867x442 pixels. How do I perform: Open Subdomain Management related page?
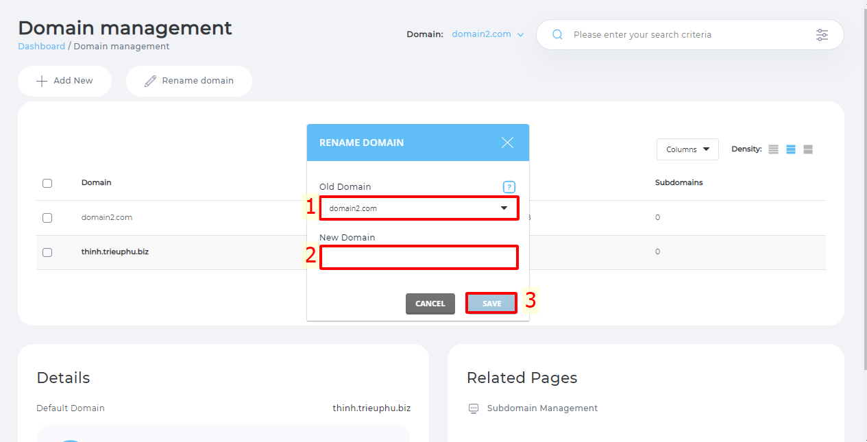coord(542,408)
